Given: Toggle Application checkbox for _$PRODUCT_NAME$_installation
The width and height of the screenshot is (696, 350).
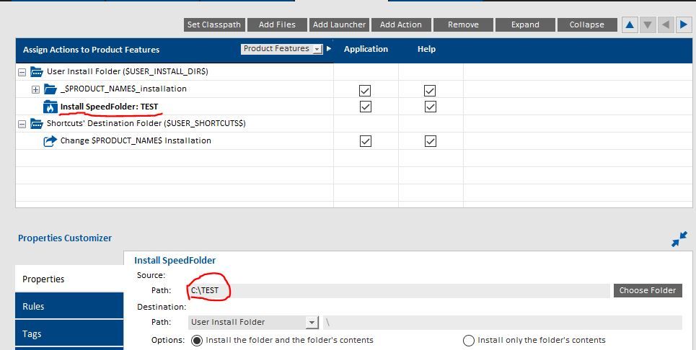Looking at the screenshot, I should [365, 90].
